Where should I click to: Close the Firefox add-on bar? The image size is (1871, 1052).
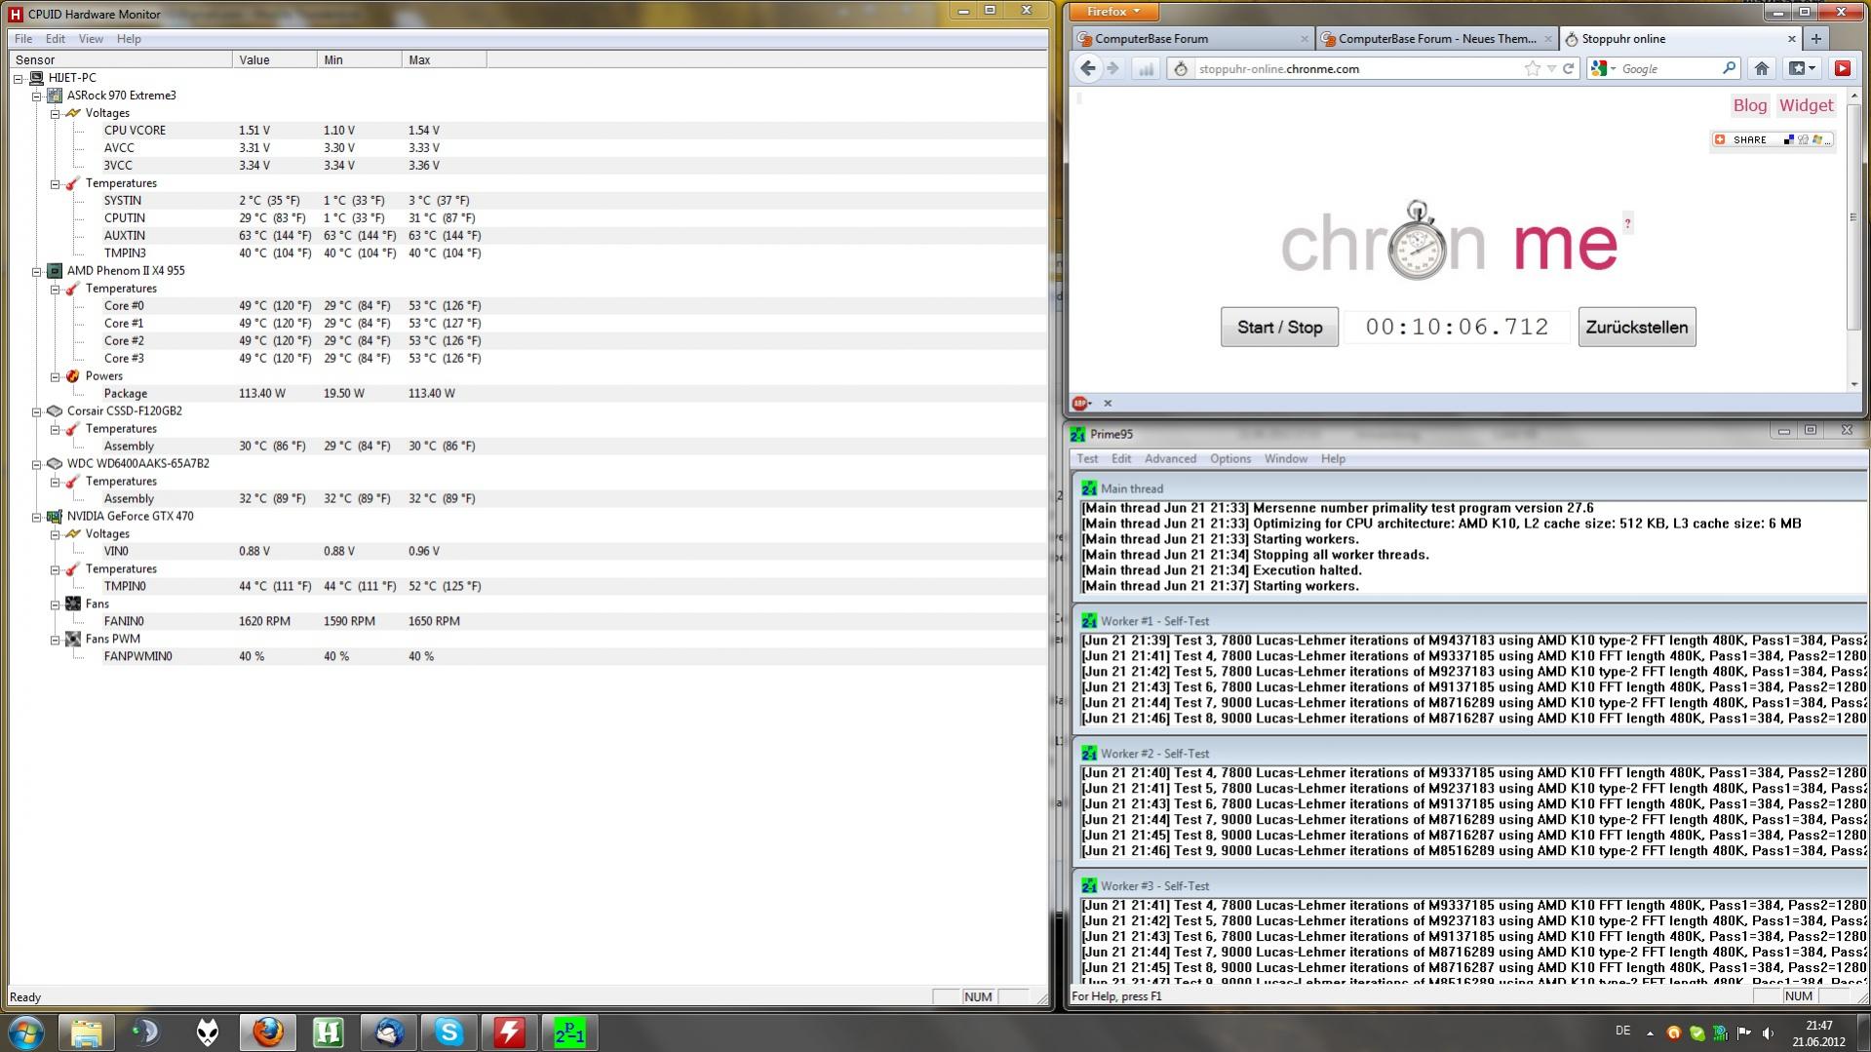[x=1108, y=403]
